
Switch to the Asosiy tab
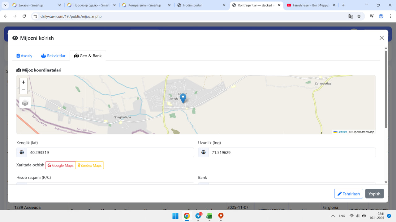[x=24, y=56]
